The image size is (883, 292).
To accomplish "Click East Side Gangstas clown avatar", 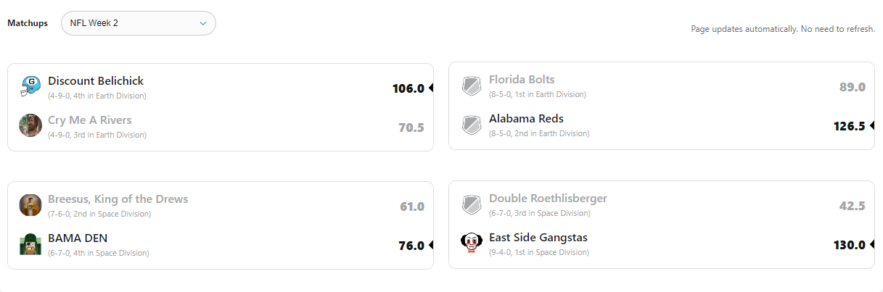I will [x=472, y=243].
